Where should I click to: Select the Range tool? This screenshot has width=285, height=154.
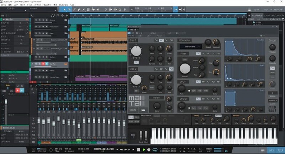[x=69, y=10]
